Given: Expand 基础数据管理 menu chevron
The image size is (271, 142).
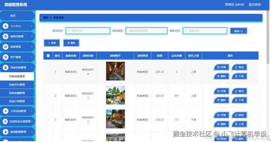Looking at the screenshot, I should [32, 132].
